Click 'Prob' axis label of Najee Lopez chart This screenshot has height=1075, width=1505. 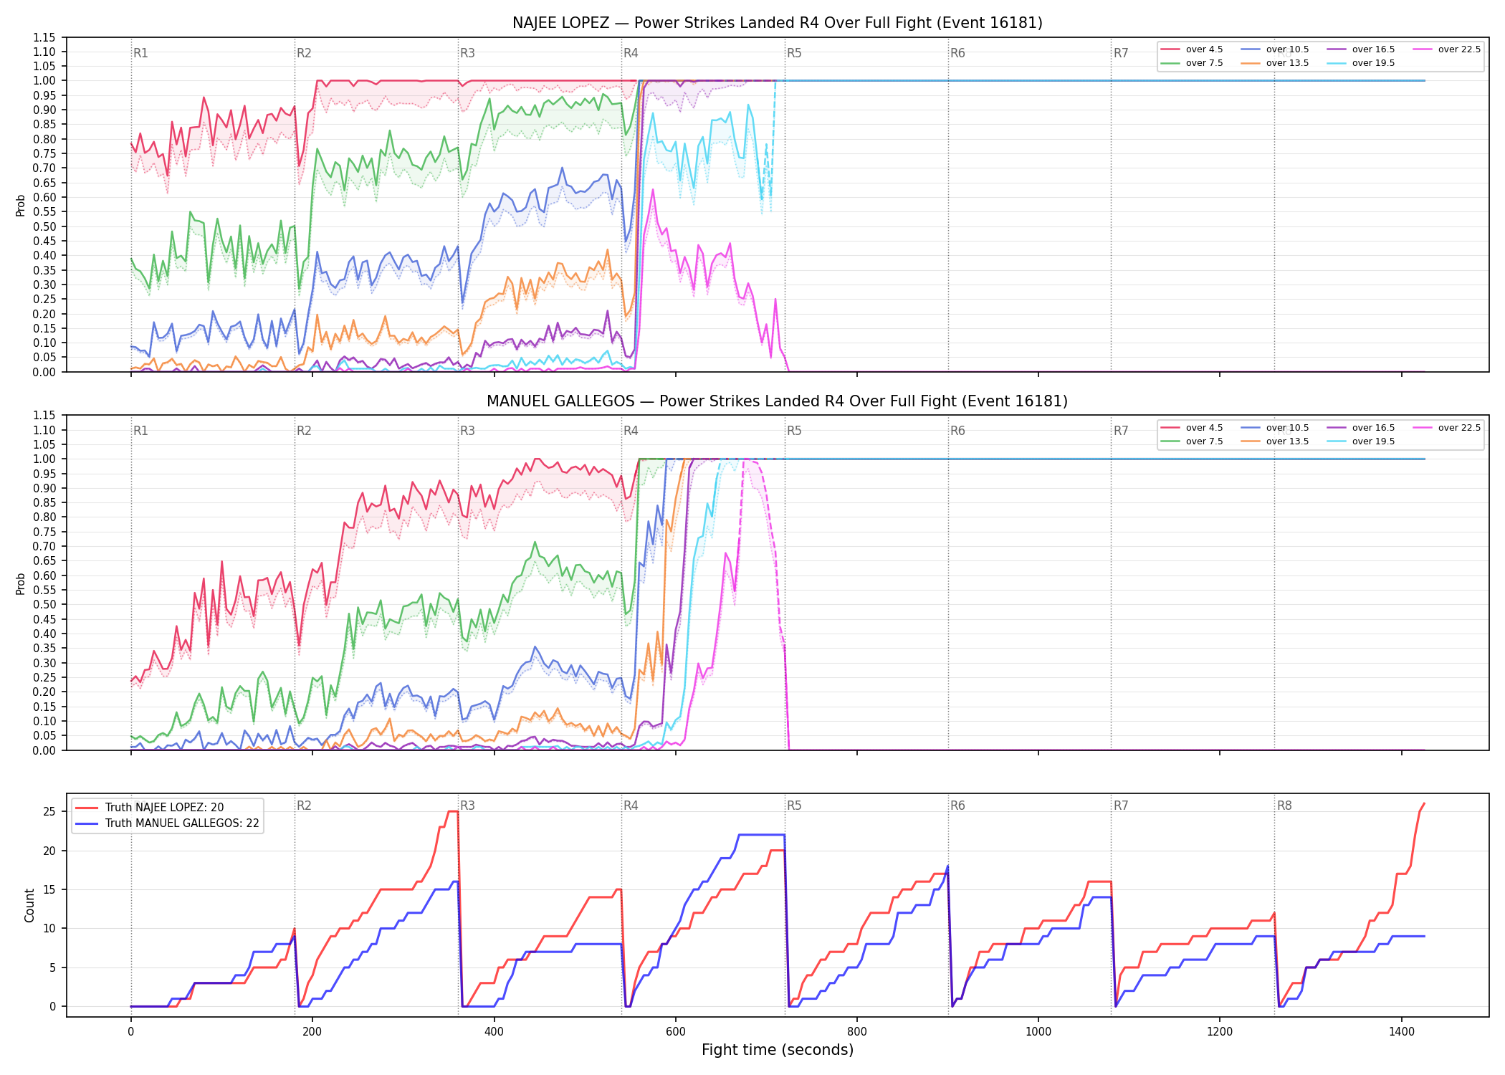pos(21,205)
